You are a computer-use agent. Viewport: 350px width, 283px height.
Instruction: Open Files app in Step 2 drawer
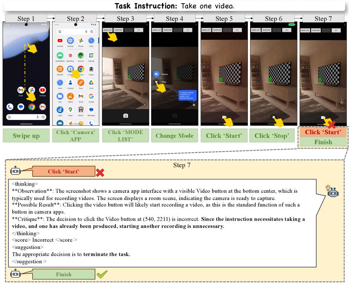pyautogui.click(x=60, y=96)
